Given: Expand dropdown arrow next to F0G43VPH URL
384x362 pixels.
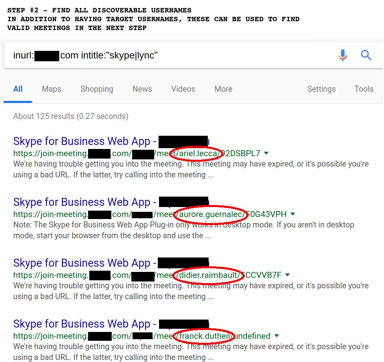Looking at the screenshot, I should click(292, 214).
